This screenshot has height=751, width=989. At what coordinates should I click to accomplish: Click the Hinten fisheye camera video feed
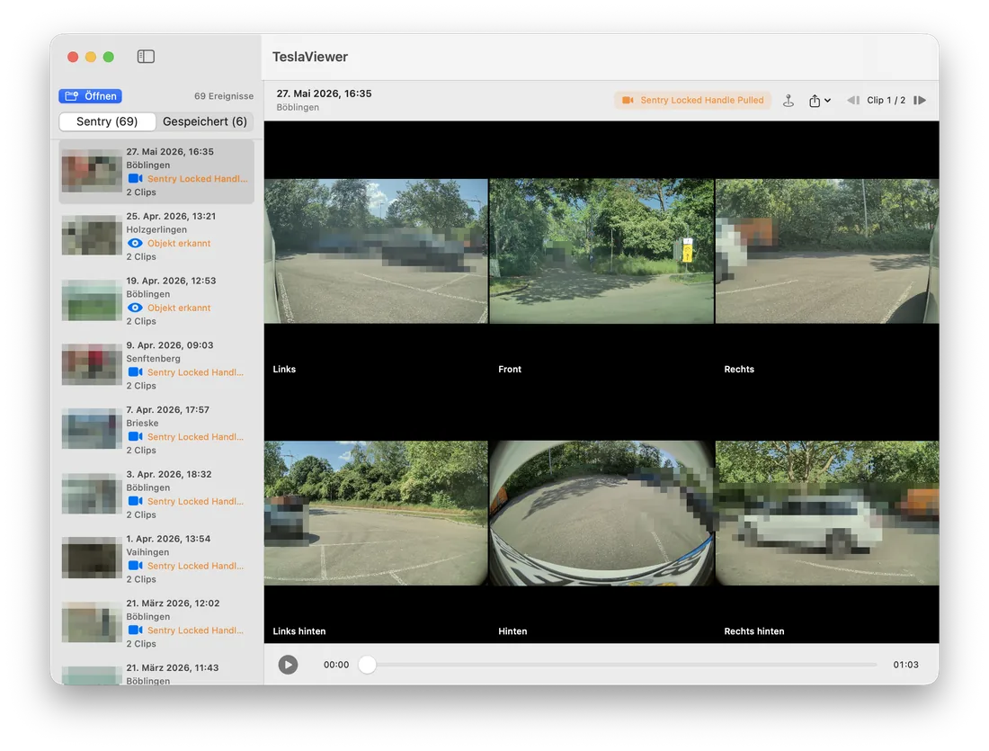[x=601, y=513]
